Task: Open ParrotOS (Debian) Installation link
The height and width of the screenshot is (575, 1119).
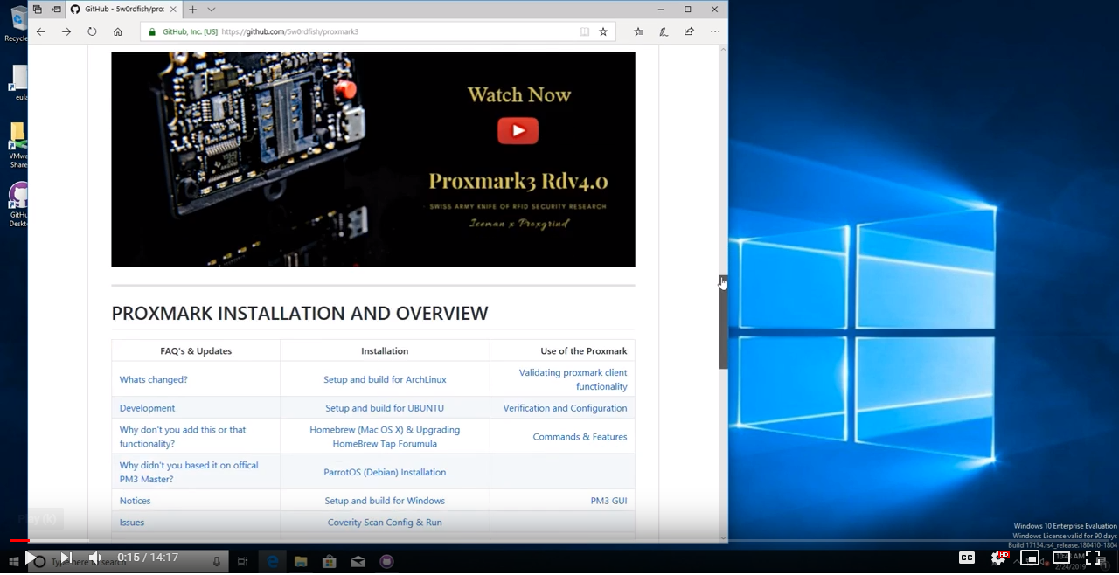Action: click(385, 472)
